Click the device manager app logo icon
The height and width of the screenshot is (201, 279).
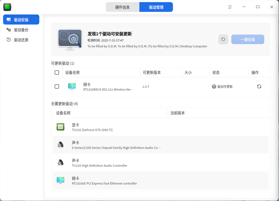click(7, 7)
